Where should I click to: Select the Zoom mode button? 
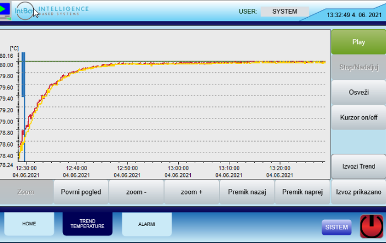coord(26,192)
